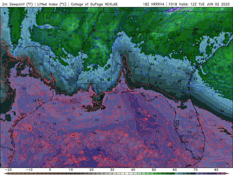Click the "64" dewpoint value on the map
233x175 pixels.
coord(130,51)
